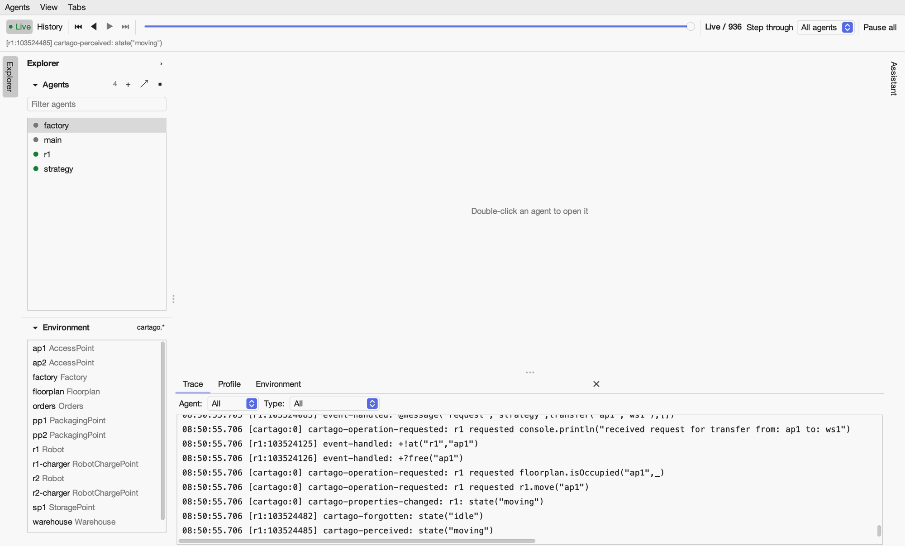This screenshot has height=546, width=905.
Task: Open the Agents menu
Action: [x=17, y=7]
